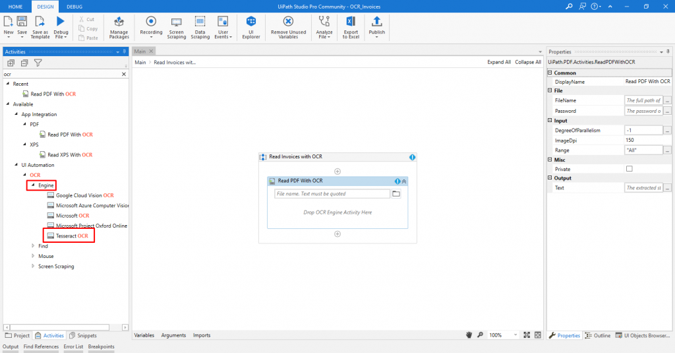Screen dimensions: 675x353
Task: Open the Recording tool
Action: [x=151, y=27]
